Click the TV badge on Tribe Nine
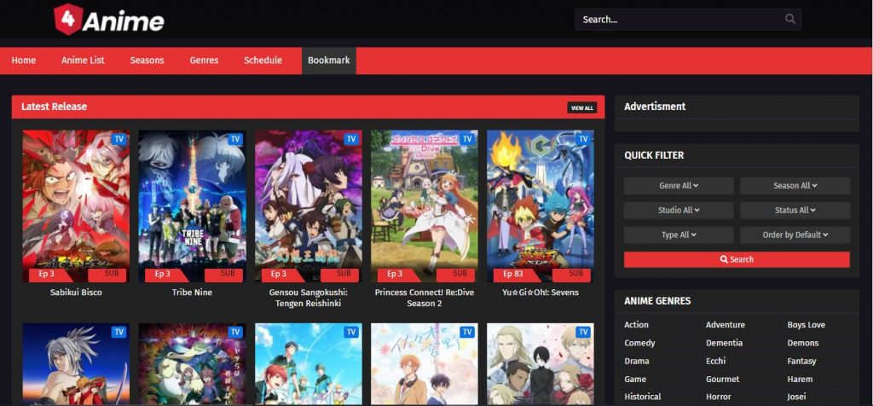The height and width of the screenshot is (406, 873). point(235,139)
